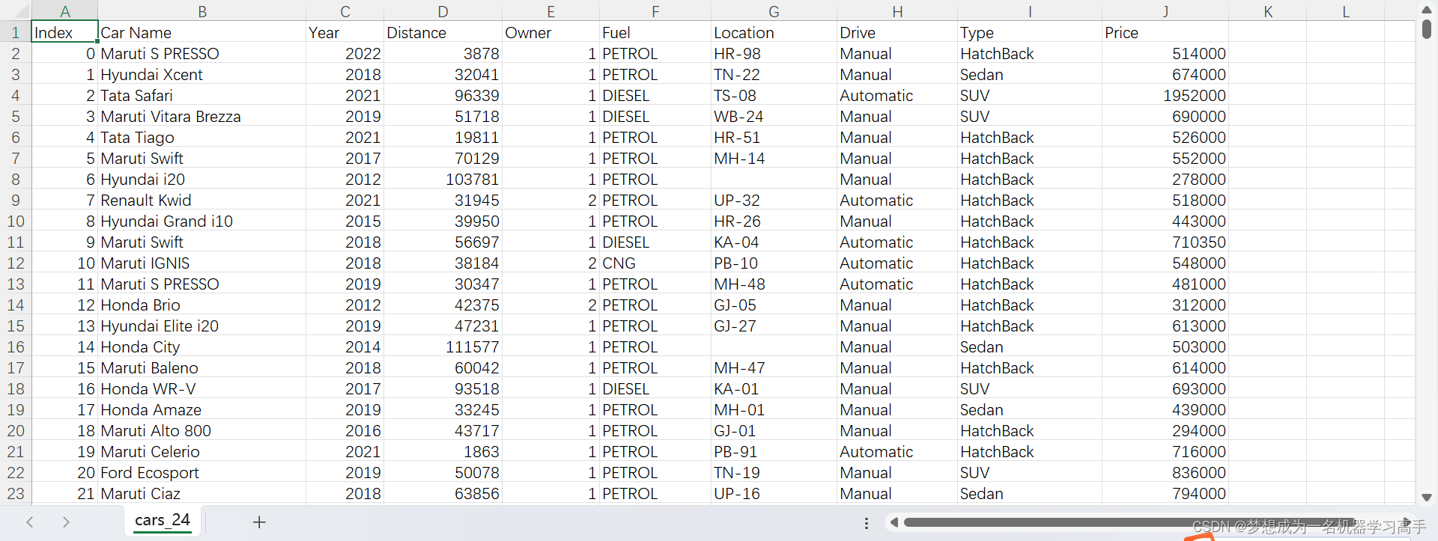Open the cars_24 sheet tab
Viewport: 1438px width, 541px height.
(x=163, y=521)
